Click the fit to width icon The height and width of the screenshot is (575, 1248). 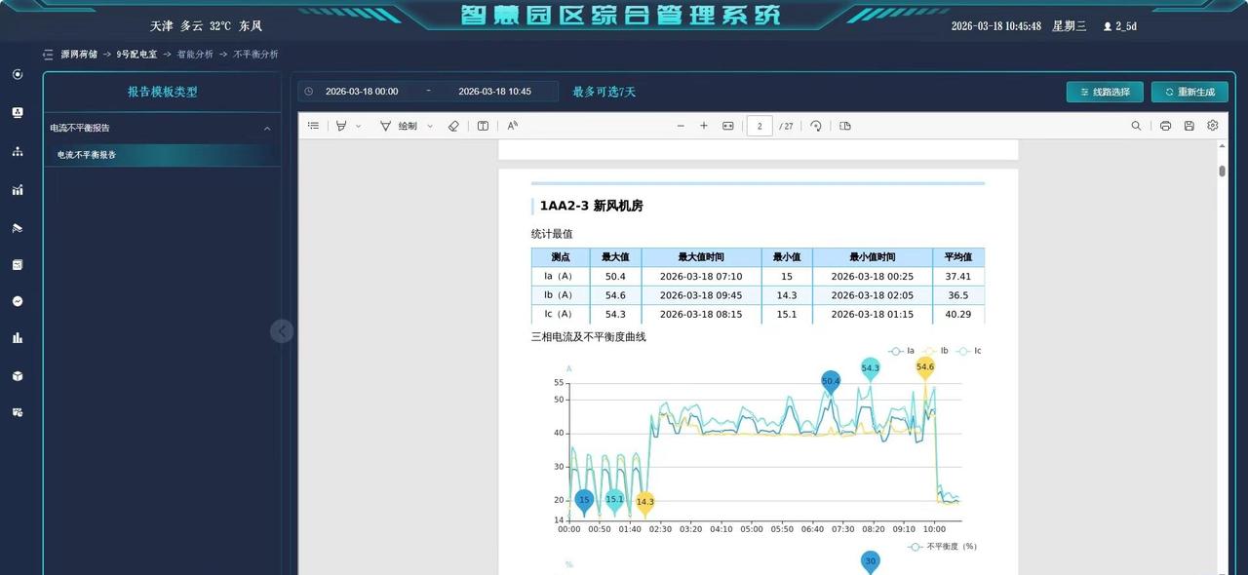[727, 126]
